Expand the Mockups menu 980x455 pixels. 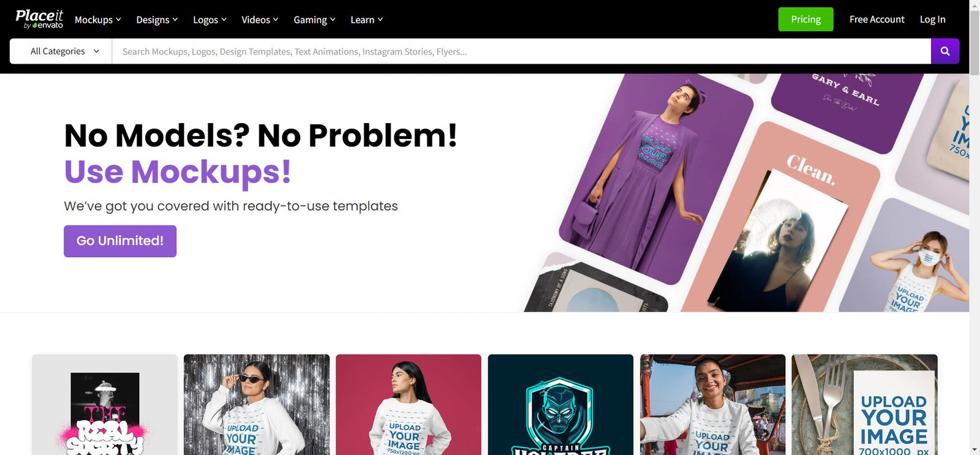click(x=98, y=20)
